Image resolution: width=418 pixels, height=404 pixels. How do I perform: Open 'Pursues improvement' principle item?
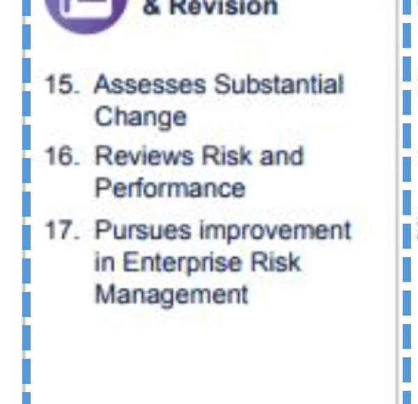223,230
